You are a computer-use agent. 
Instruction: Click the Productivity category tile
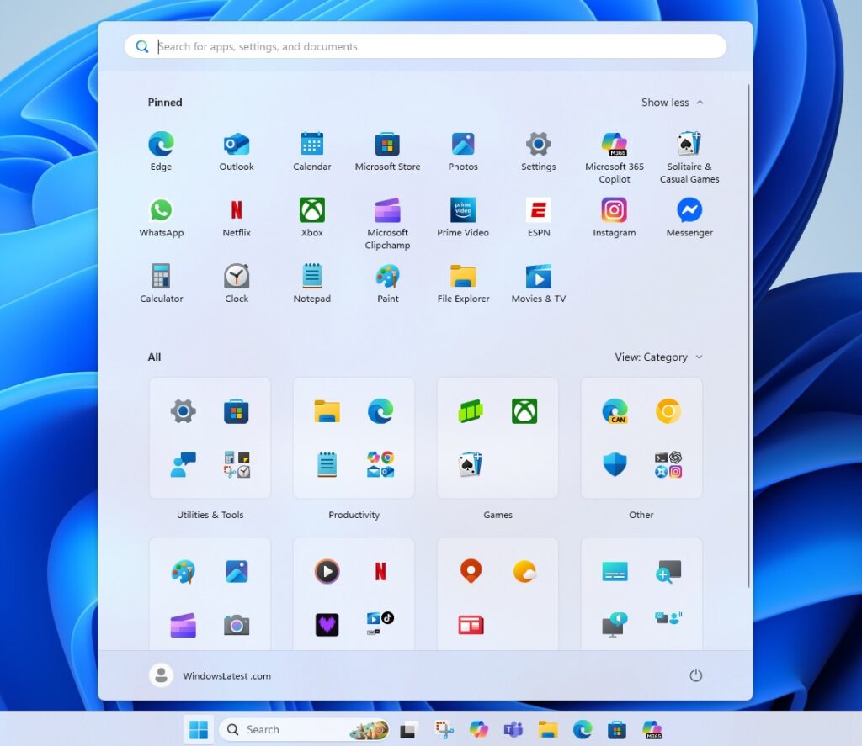pyautogui.click(x=354, y=437)
